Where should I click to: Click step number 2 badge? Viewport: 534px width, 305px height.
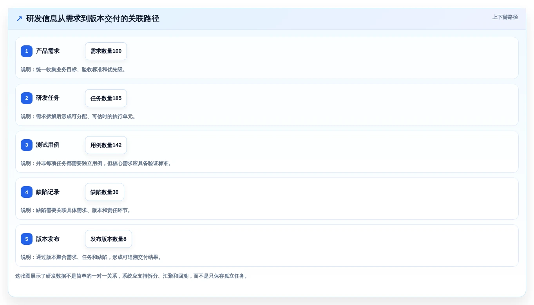[x=27, y=98]
